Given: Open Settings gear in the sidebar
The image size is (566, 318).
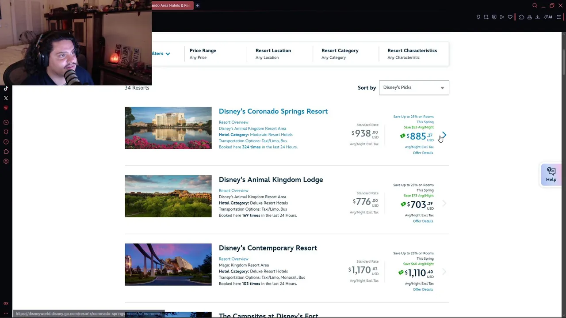Looking at the screenshot, I should [x=6, y=161].
